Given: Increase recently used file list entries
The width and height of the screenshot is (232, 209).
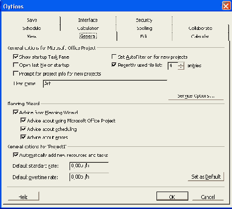Looking at the screenshot, I should click(x=181, y=64).
